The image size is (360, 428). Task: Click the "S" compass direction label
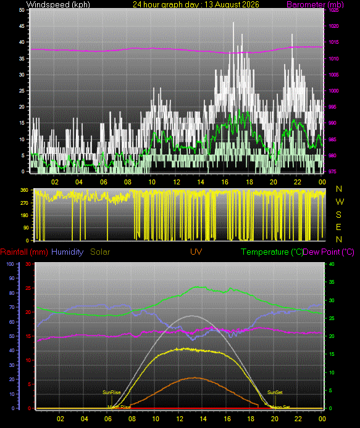coord(338,215)
